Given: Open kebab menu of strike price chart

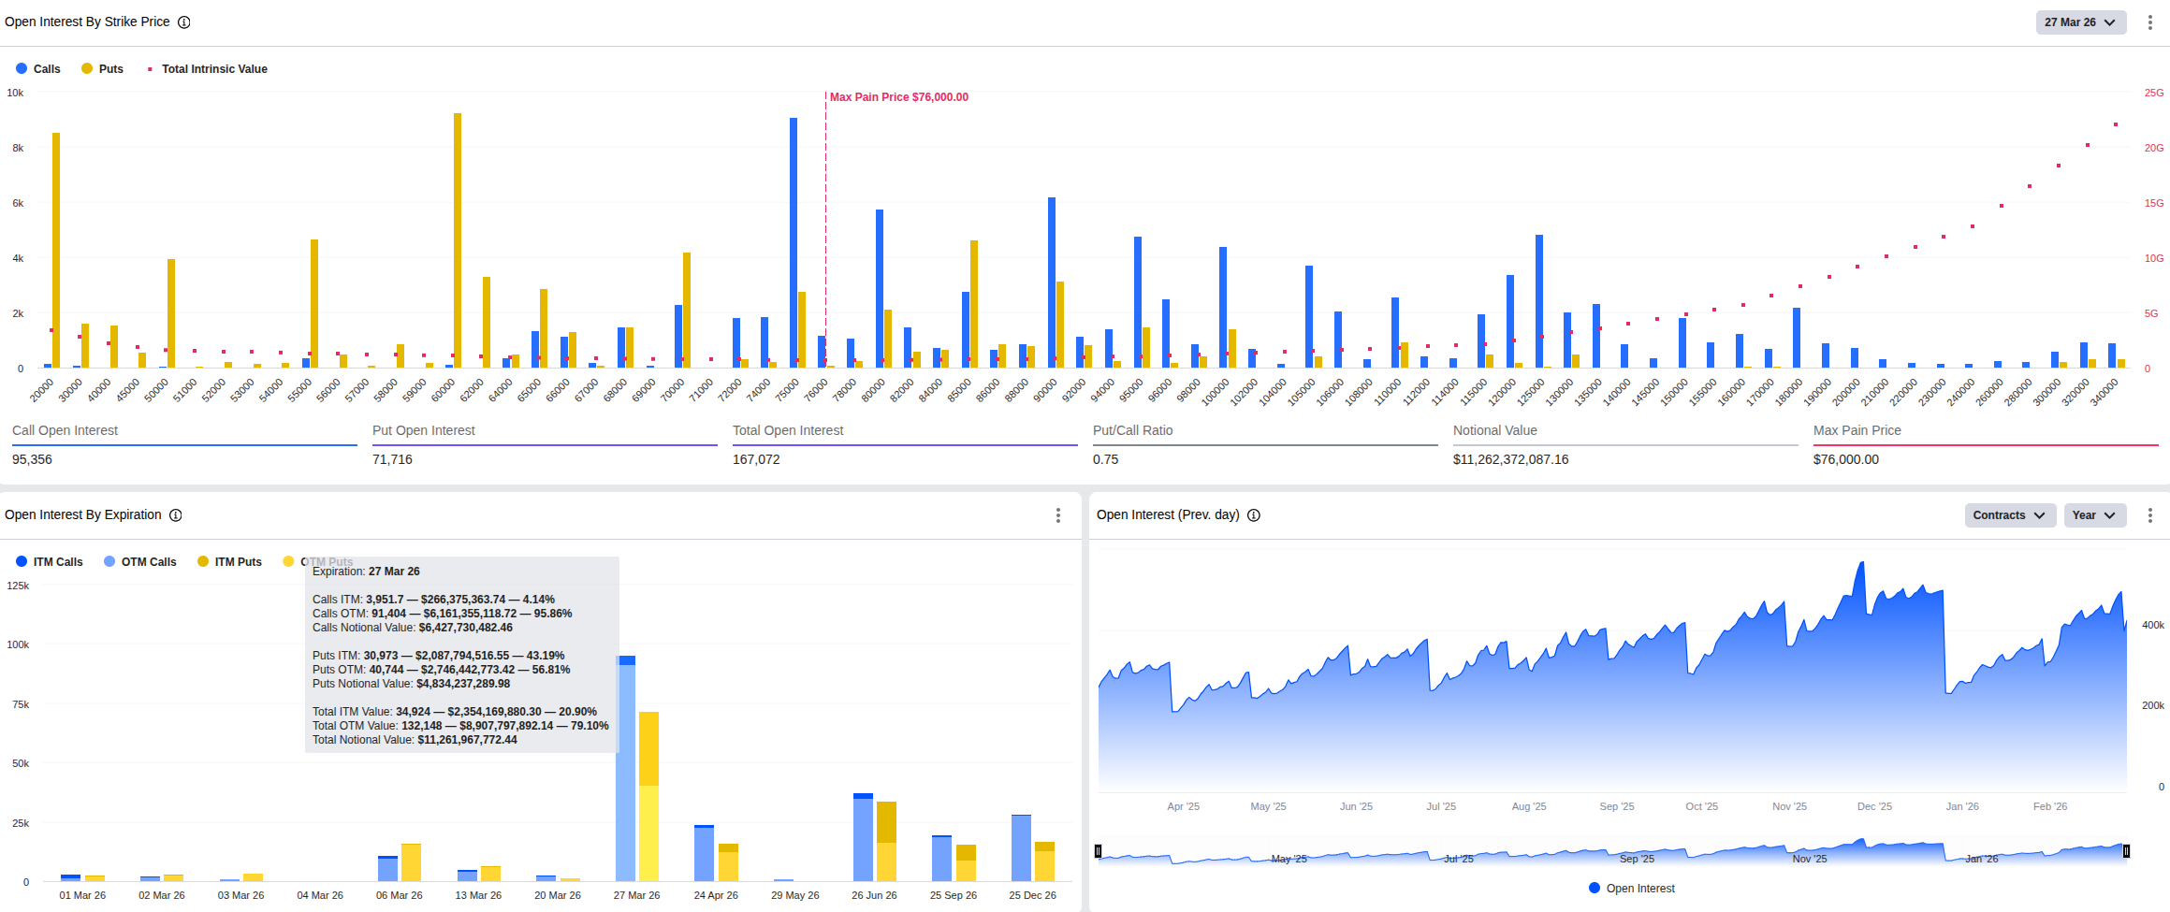Looking at the screenshot, I should point(2149,22).
